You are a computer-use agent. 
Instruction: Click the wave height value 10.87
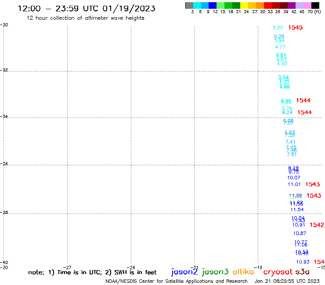[x=300, y=233]
